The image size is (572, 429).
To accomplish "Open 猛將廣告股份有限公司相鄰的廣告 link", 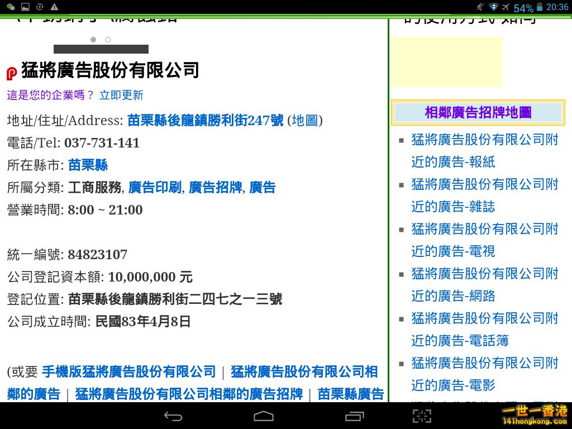I will [193, 383].
